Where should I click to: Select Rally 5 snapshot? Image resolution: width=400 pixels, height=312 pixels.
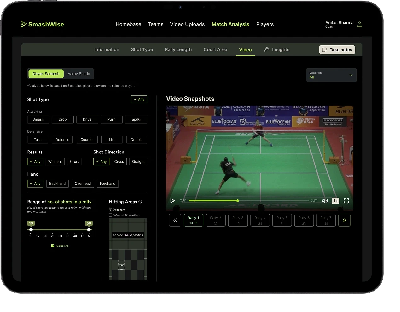click(x=282, y=220)
